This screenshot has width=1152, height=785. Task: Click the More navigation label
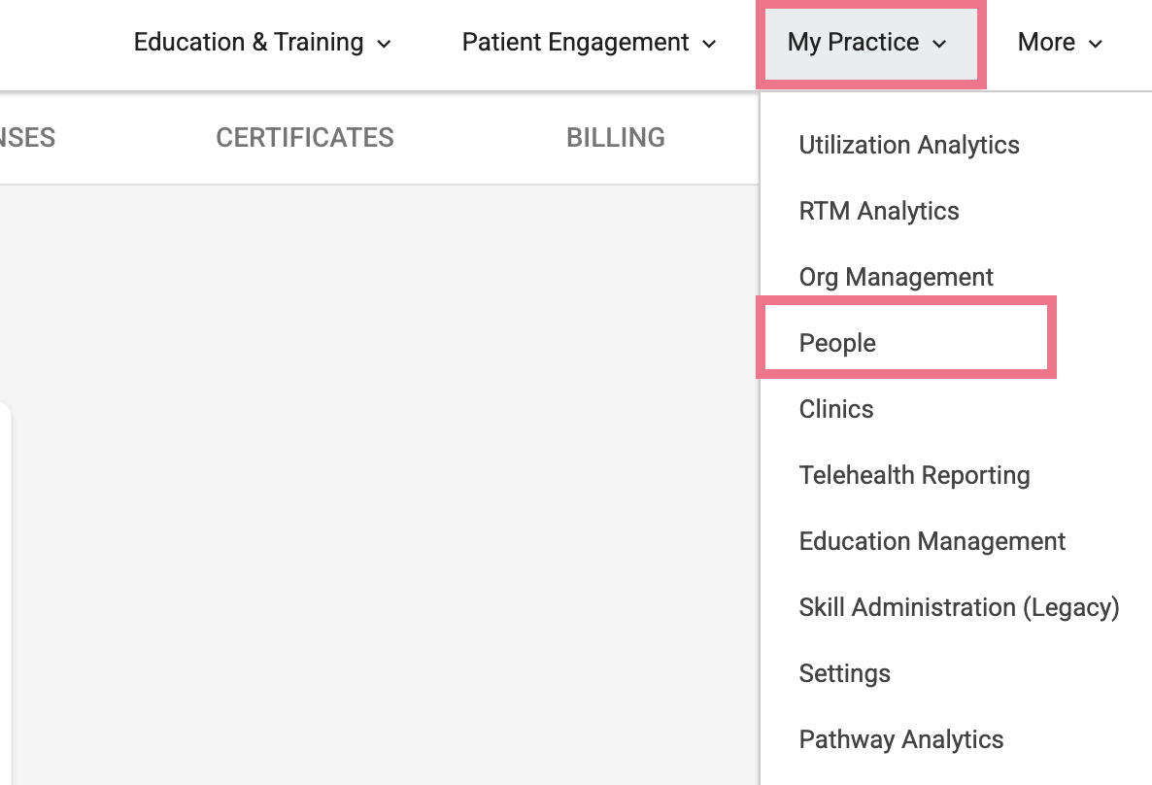[1046, 42]
